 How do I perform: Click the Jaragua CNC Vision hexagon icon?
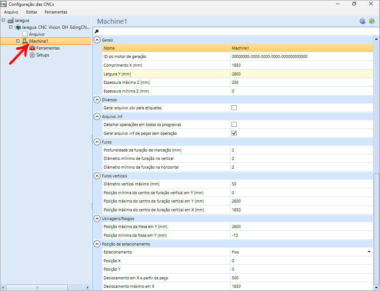tap(18, 27)
